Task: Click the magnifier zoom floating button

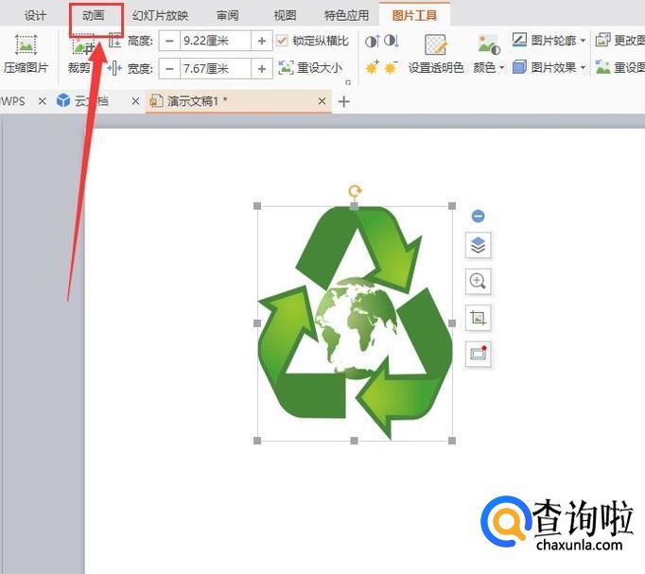Action: tap(478, 282)
